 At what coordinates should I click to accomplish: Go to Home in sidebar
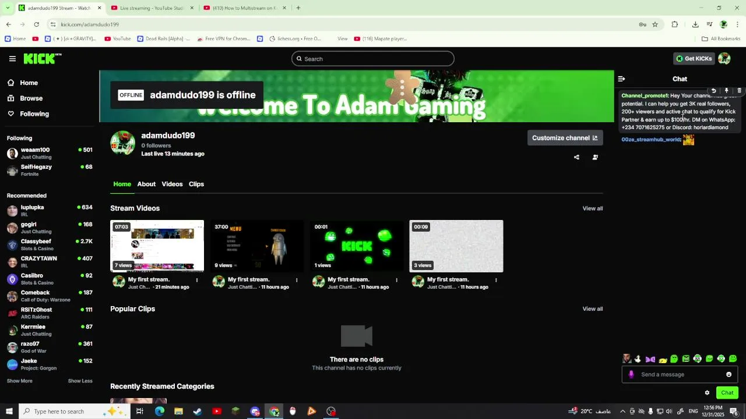coord(29,83)
